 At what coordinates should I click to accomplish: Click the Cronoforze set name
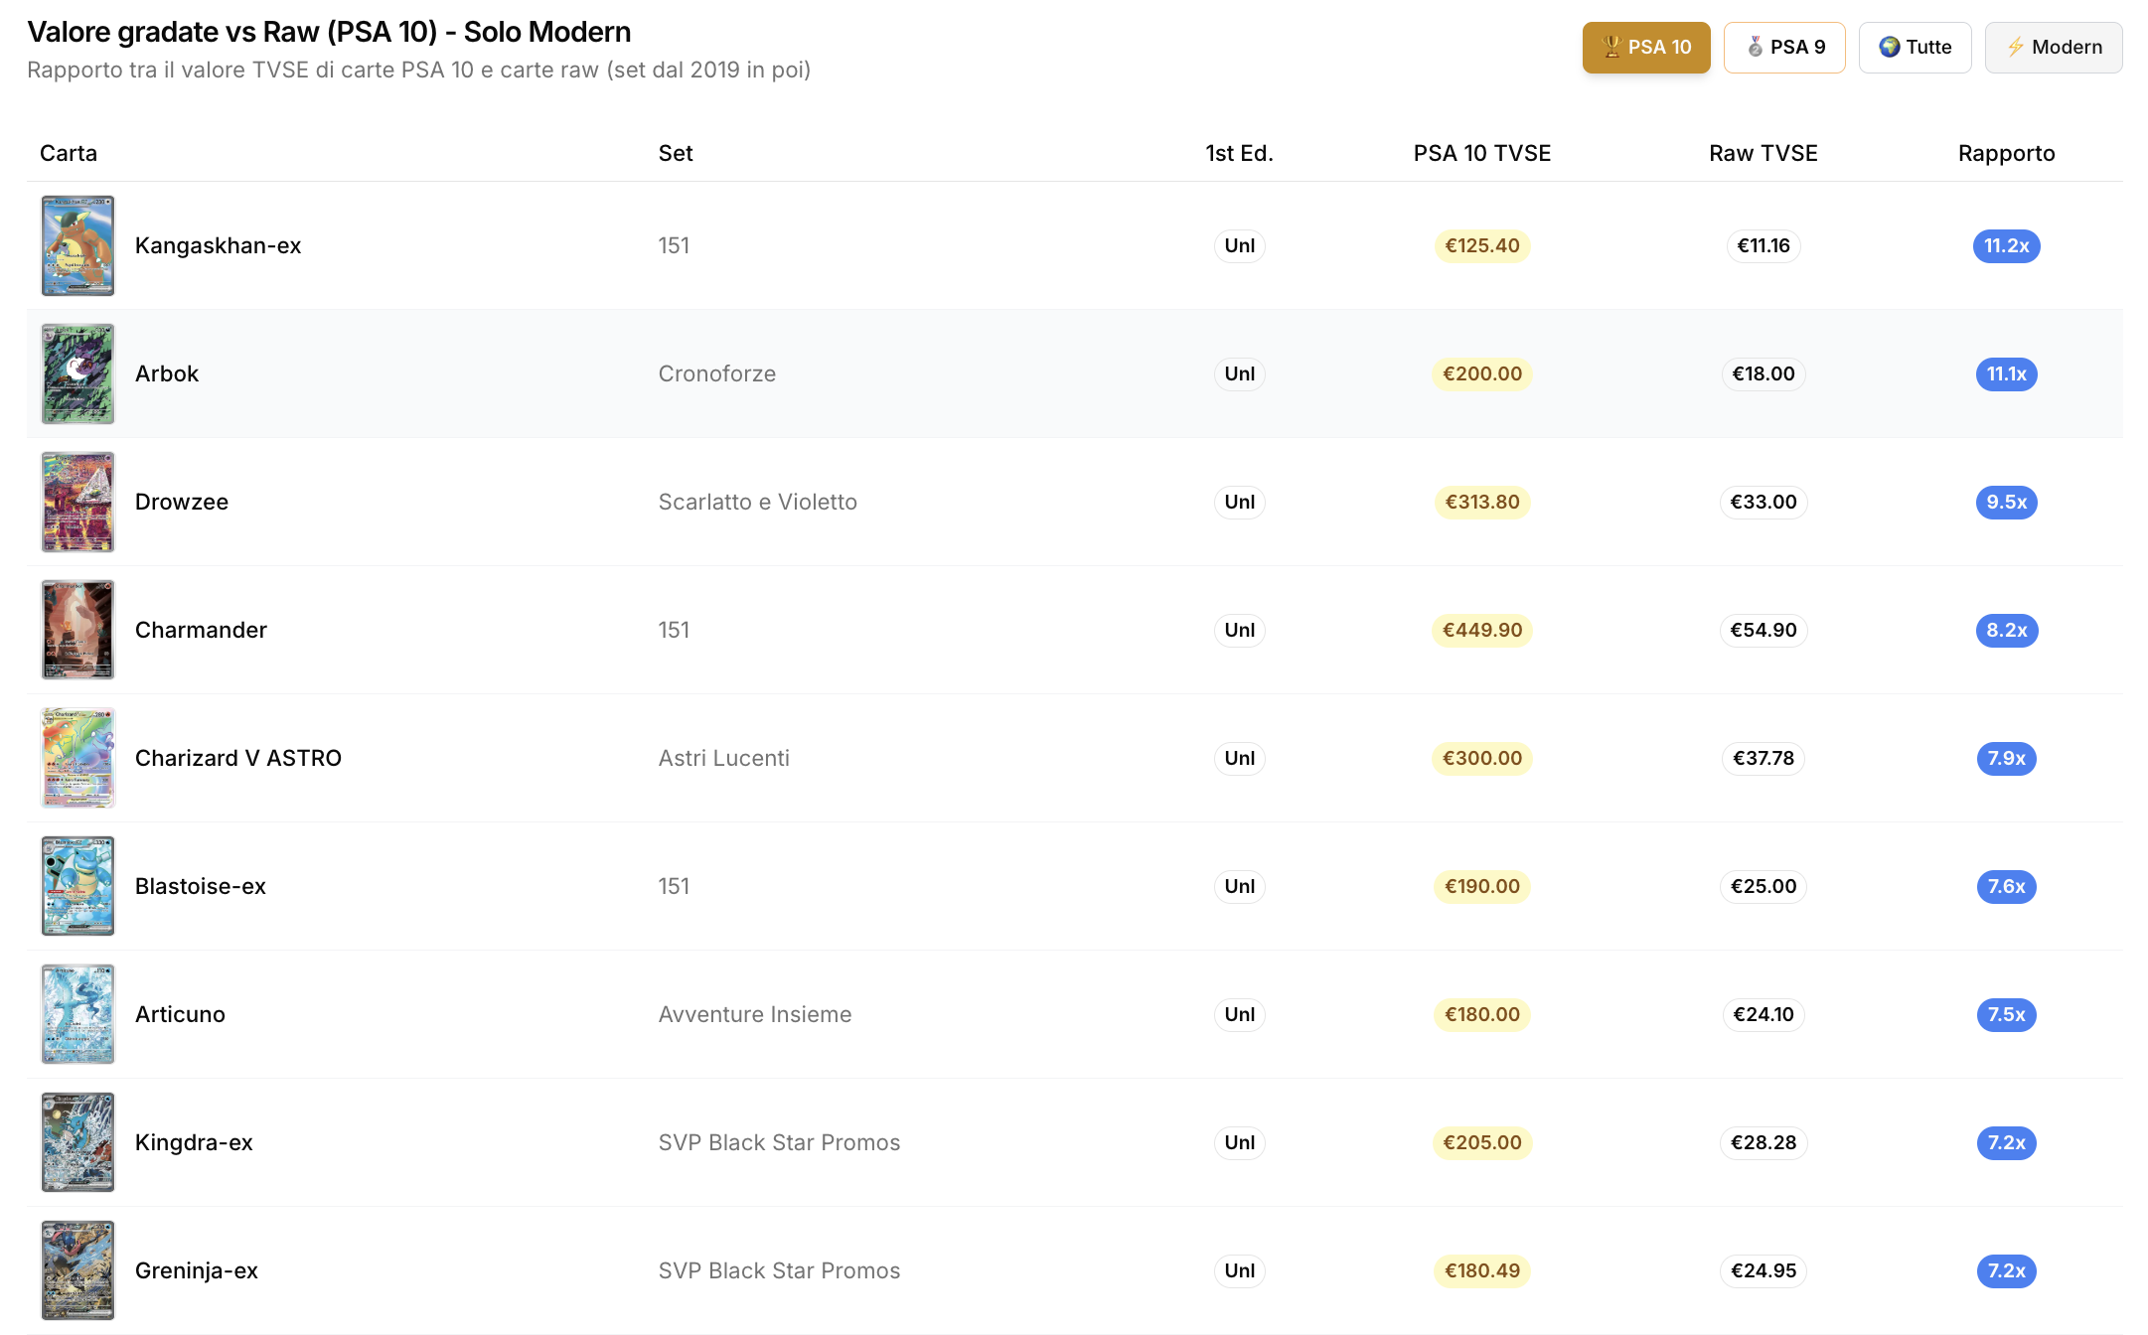tap(716, 373)
